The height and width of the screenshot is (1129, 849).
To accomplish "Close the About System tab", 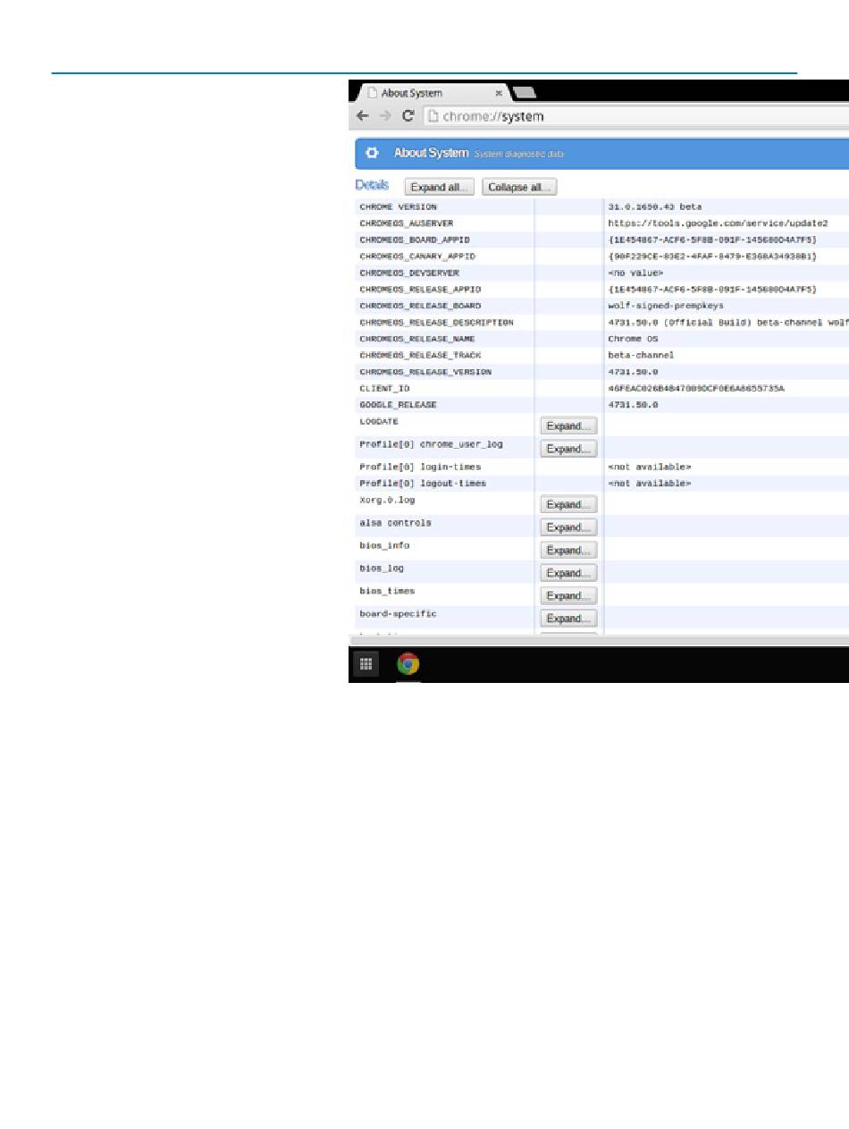I will click(x=499, y=93).
